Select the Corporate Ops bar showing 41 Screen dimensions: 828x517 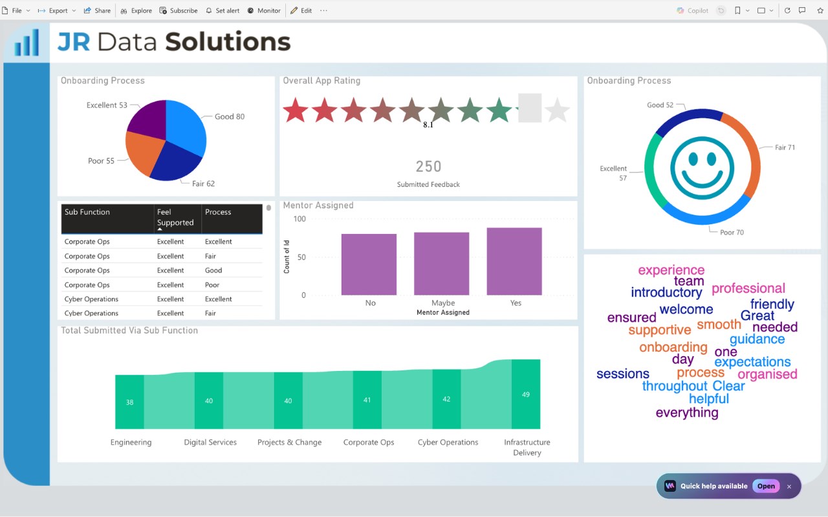click(367, 400)
